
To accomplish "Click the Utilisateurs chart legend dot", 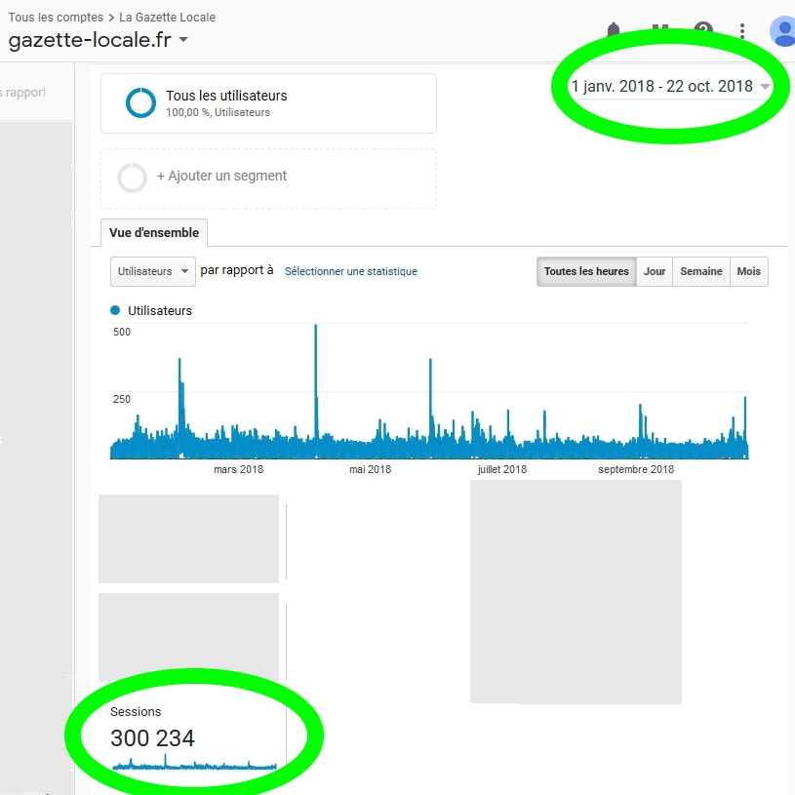I will pyautogui.click(x=115, y=310).
